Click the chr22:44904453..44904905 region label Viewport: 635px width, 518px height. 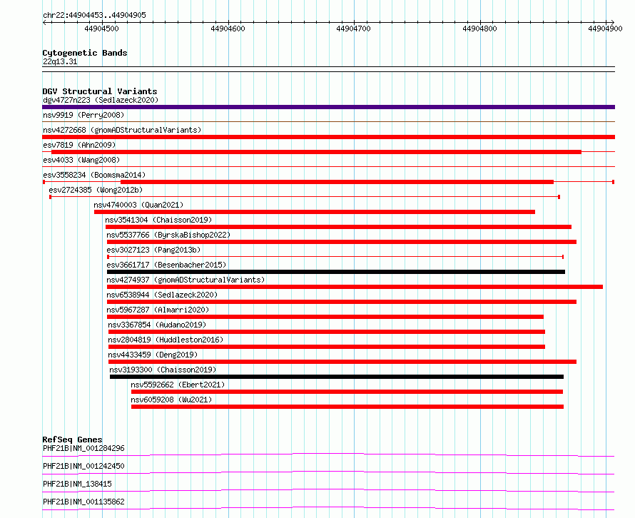coord(94,15)
